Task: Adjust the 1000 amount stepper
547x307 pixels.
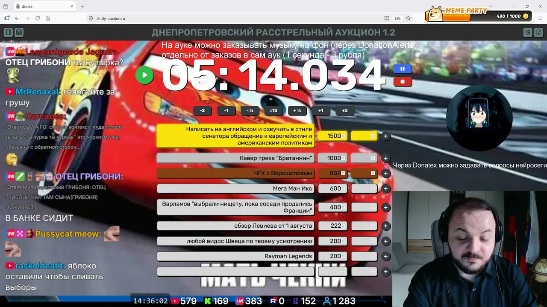Action: [x=343, y=158]
